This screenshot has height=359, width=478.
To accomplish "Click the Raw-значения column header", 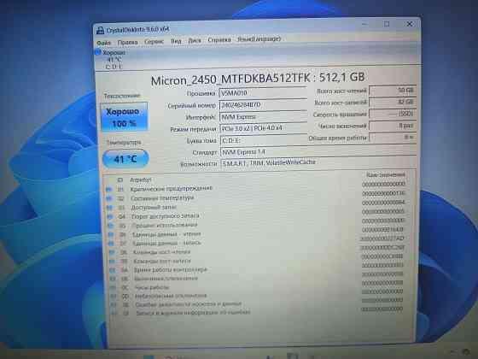I will click(x=385, y=174).
